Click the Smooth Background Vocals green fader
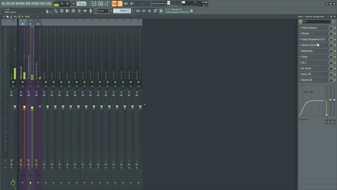Image resolution: width=337 pixels, height=190 pixels. (x=32, y=108)
